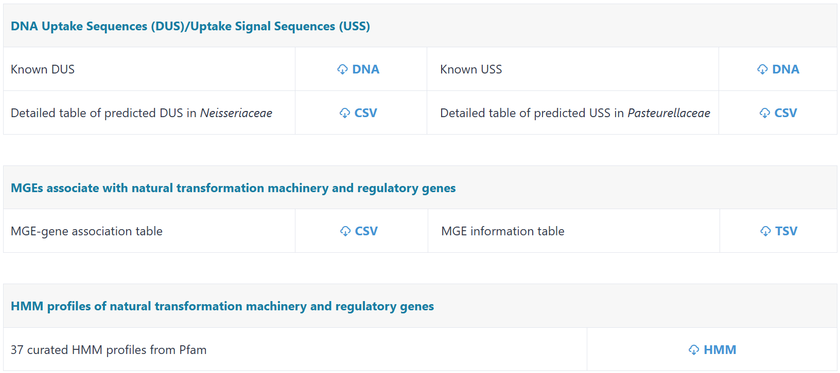Download MGE information table TSV link
840x373 pixels.
(786, 231)
